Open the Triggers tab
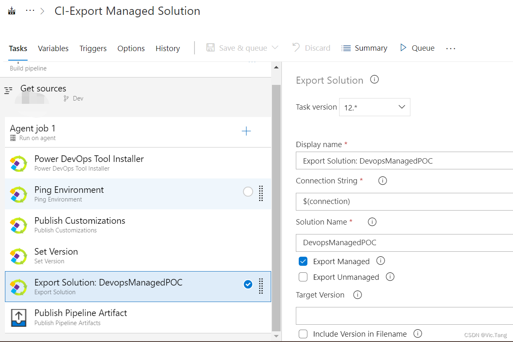The width and height of the screenshot is (513, 342). [93, 48]
